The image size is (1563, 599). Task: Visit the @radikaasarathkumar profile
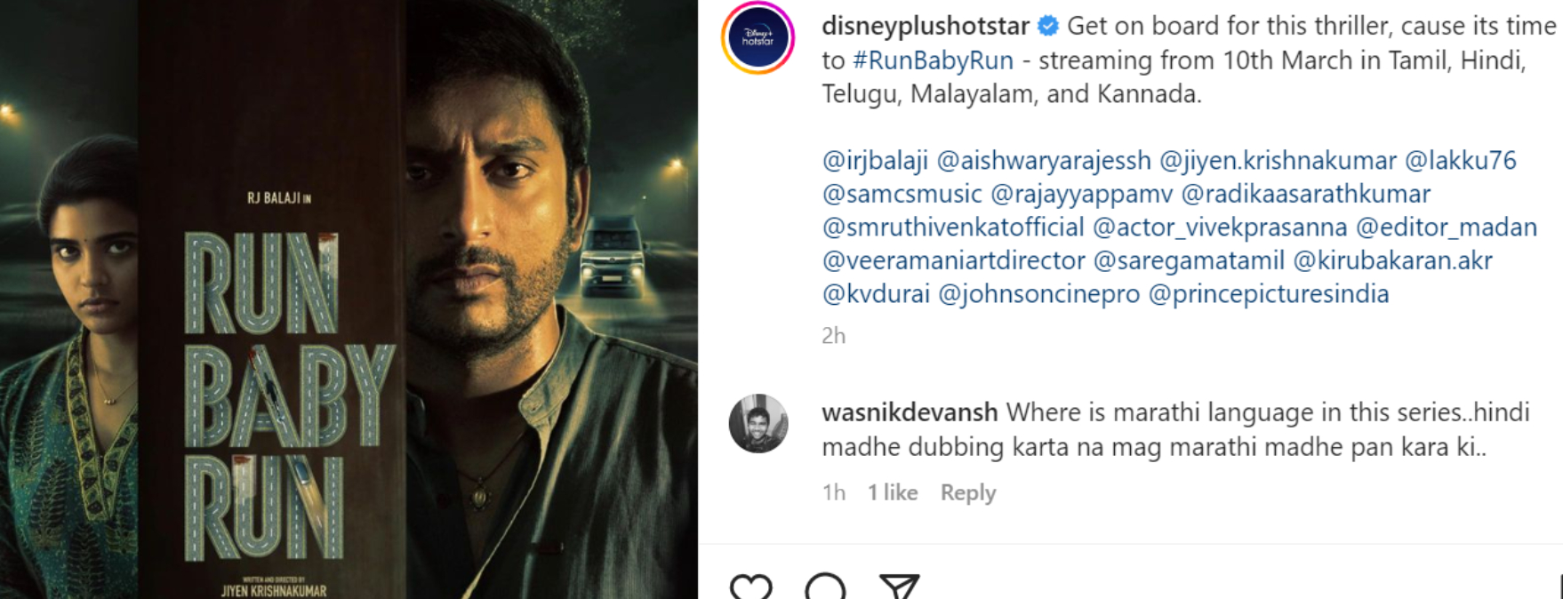[x=1305, y=194]
